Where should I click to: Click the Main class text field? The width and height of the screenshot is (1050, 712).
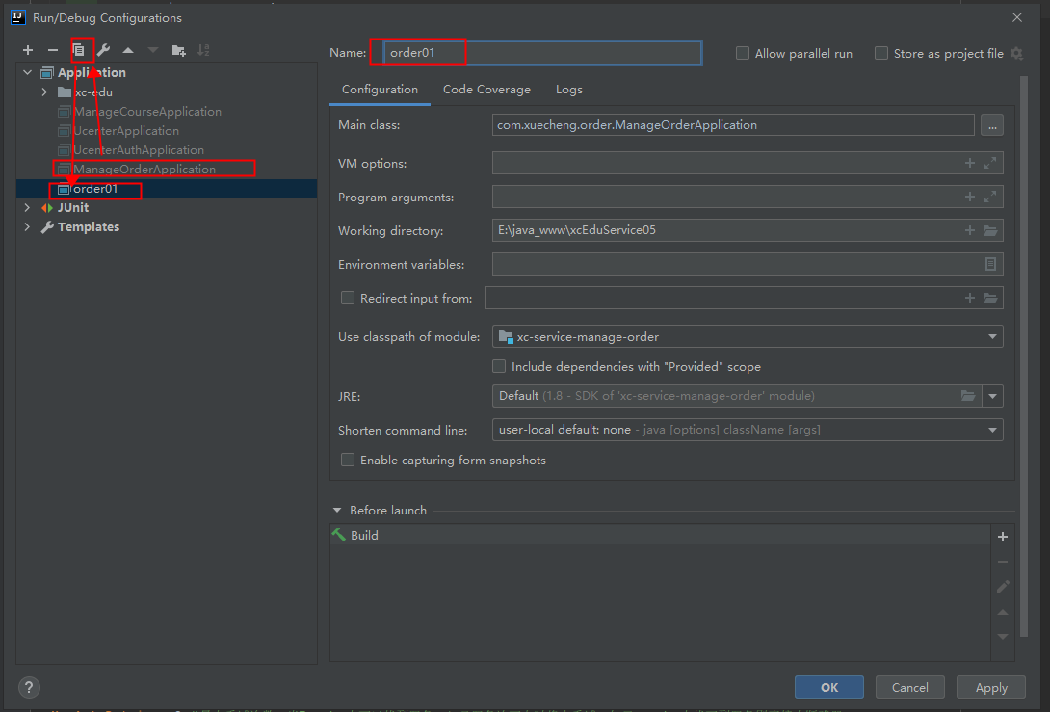tap(733, 125)
